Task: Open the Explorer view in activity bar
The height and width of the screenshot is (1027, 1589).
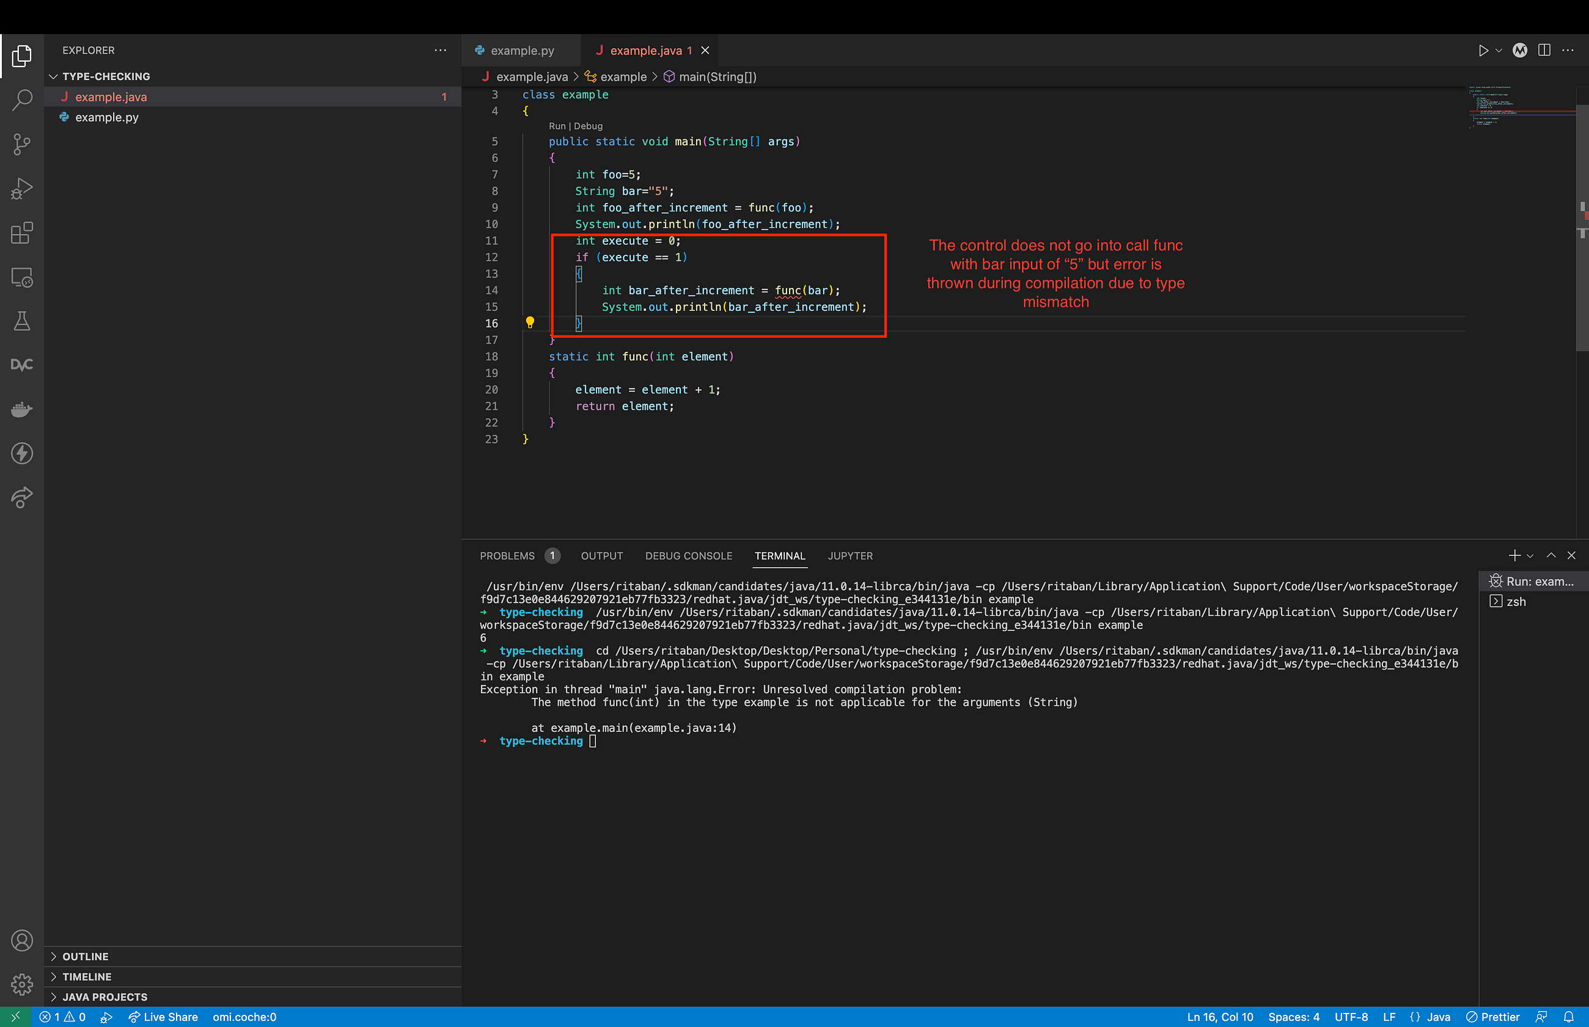Action: (x=21, y=56)
